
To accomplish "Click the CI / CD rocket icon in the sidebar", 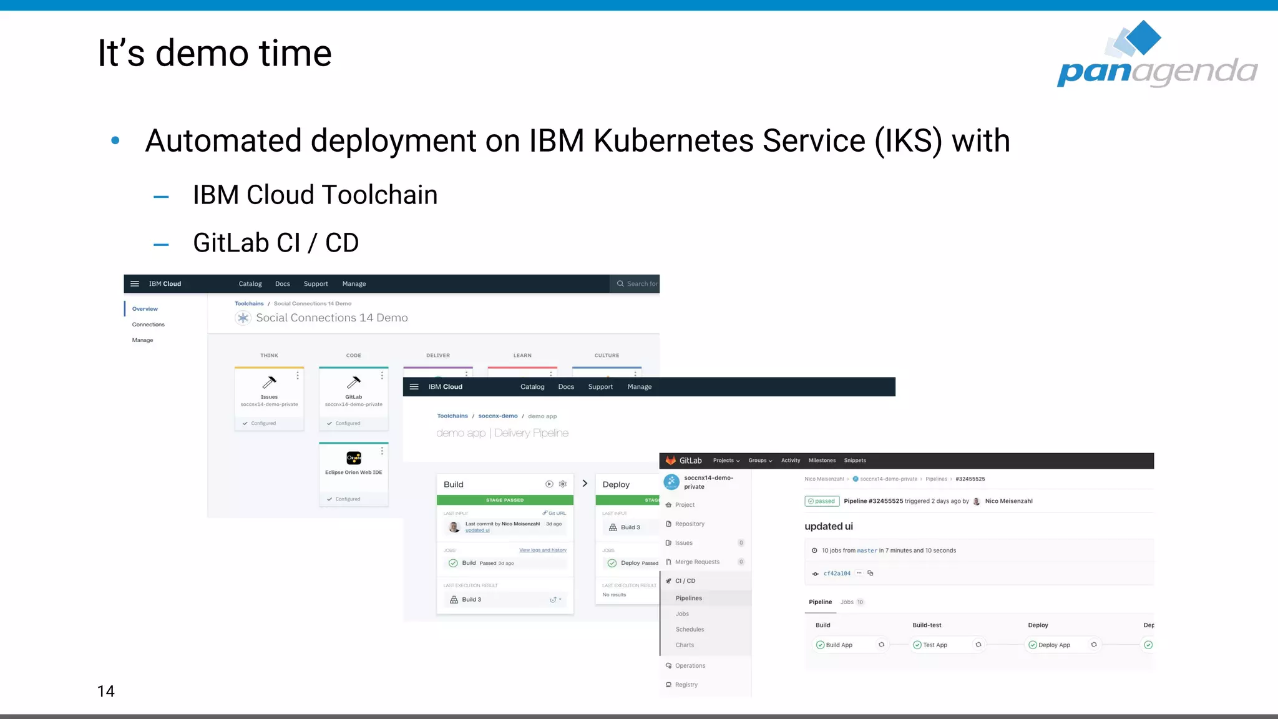I will click(x=668, y=581).
